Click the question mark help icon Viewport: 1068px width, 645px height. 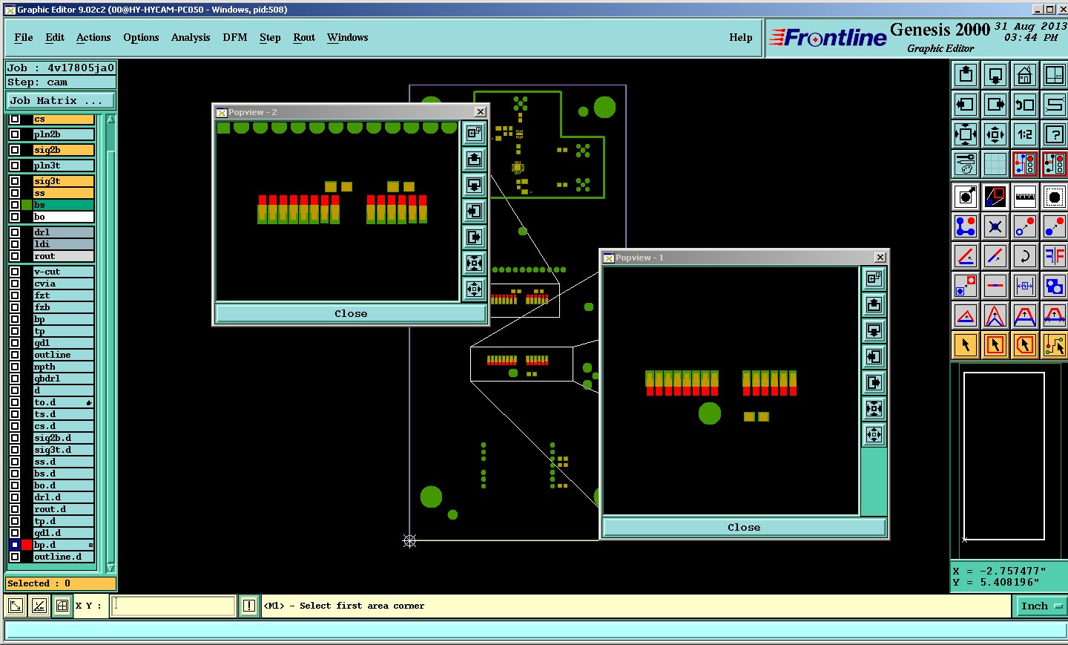click(1054, 134)
